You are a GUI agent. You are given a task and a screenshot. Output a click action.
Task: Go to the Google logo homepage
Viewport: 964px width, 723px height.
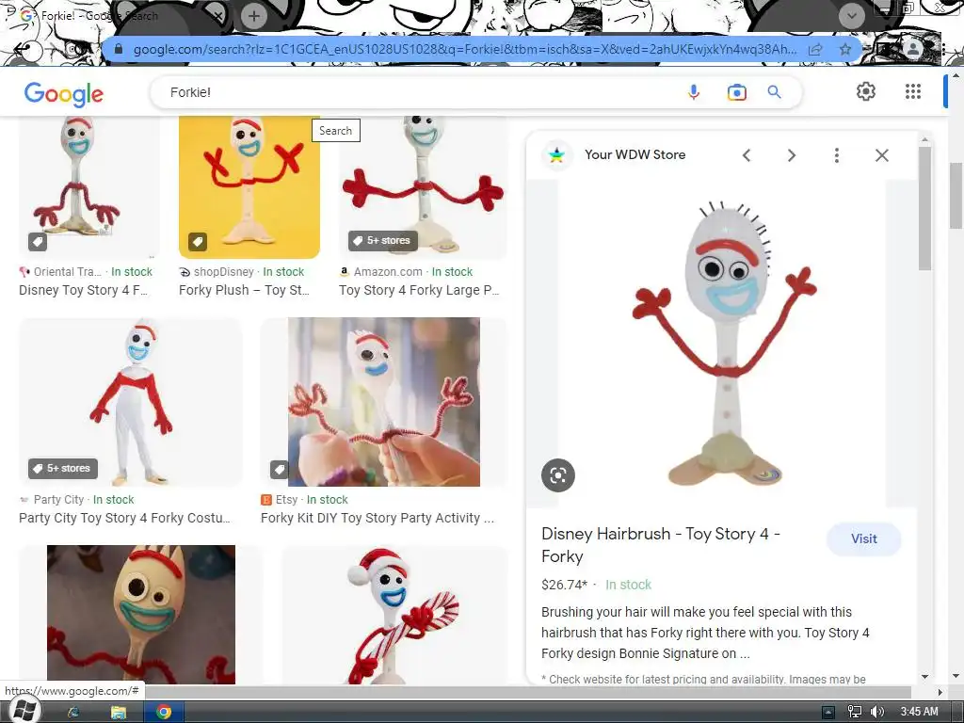pos(63,93)
